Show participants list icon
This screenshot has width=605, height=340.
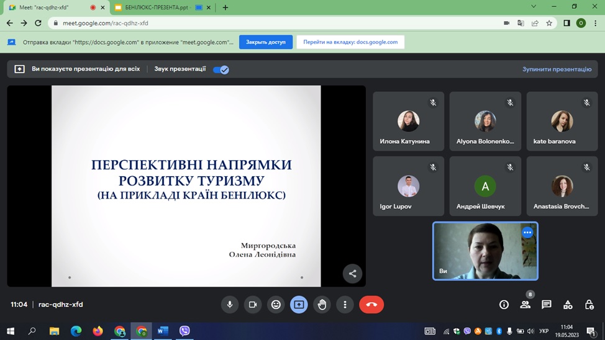(x=525, y=305)
